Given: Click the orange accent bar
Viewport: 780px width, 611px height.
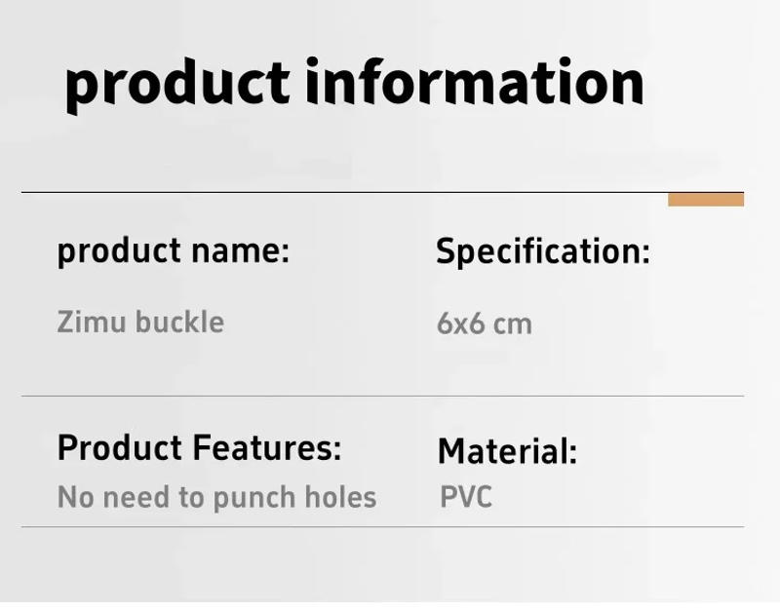Looking at the screenshot, I should click(705, 200).
